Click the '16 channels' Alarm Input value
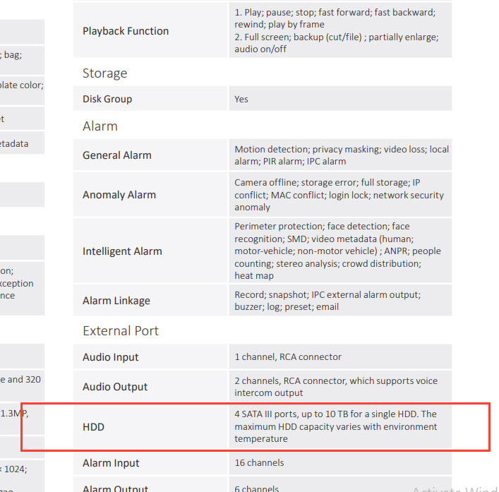 point(259,463)
